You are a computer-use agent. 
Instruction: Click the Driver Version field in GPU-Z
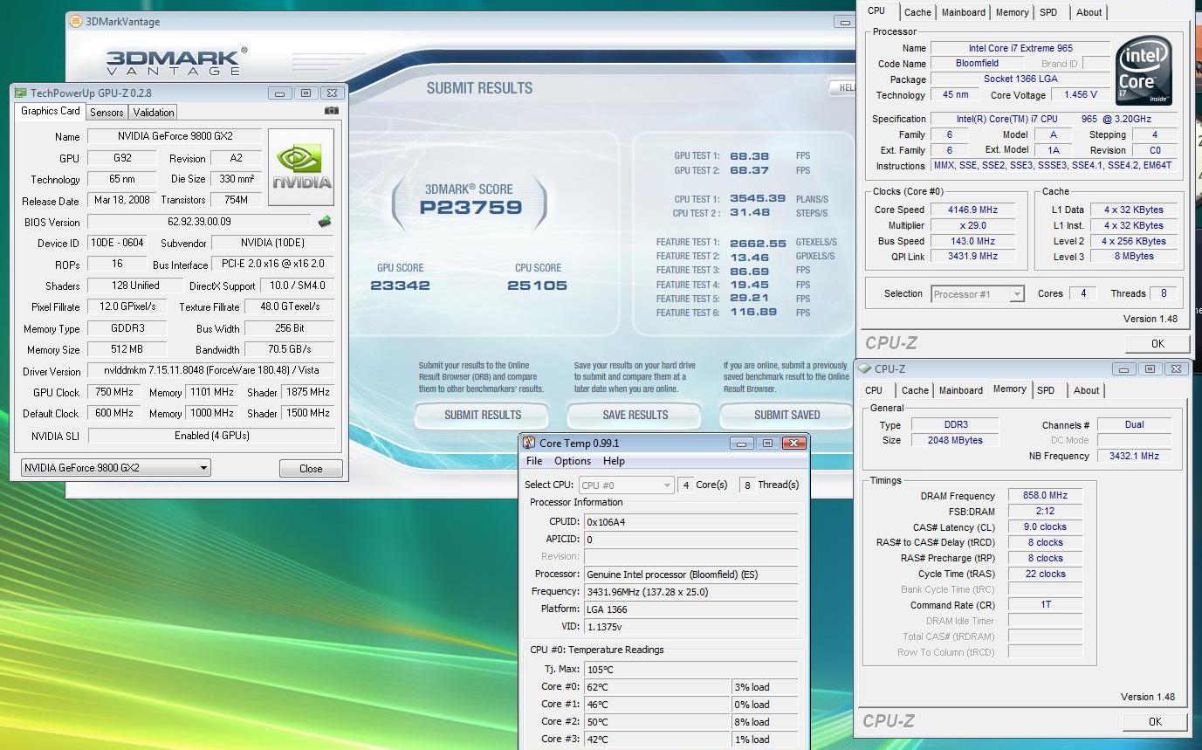pyautogui.click(x=211, y=371)
